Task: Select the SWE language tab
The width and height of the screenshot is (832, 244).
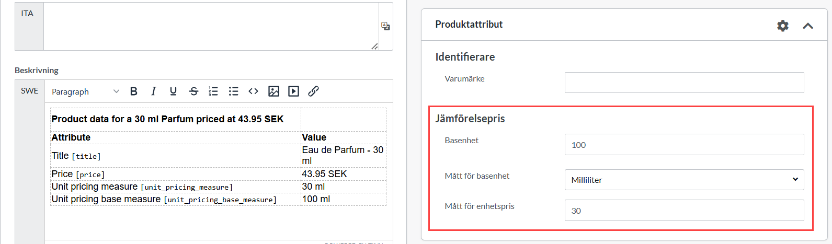Action: (30, 91)
